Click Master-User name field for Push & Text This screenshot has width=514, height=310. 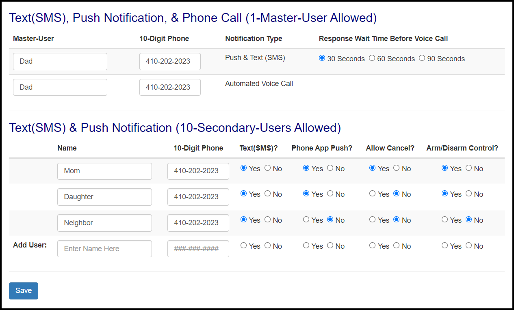point(60,61)
